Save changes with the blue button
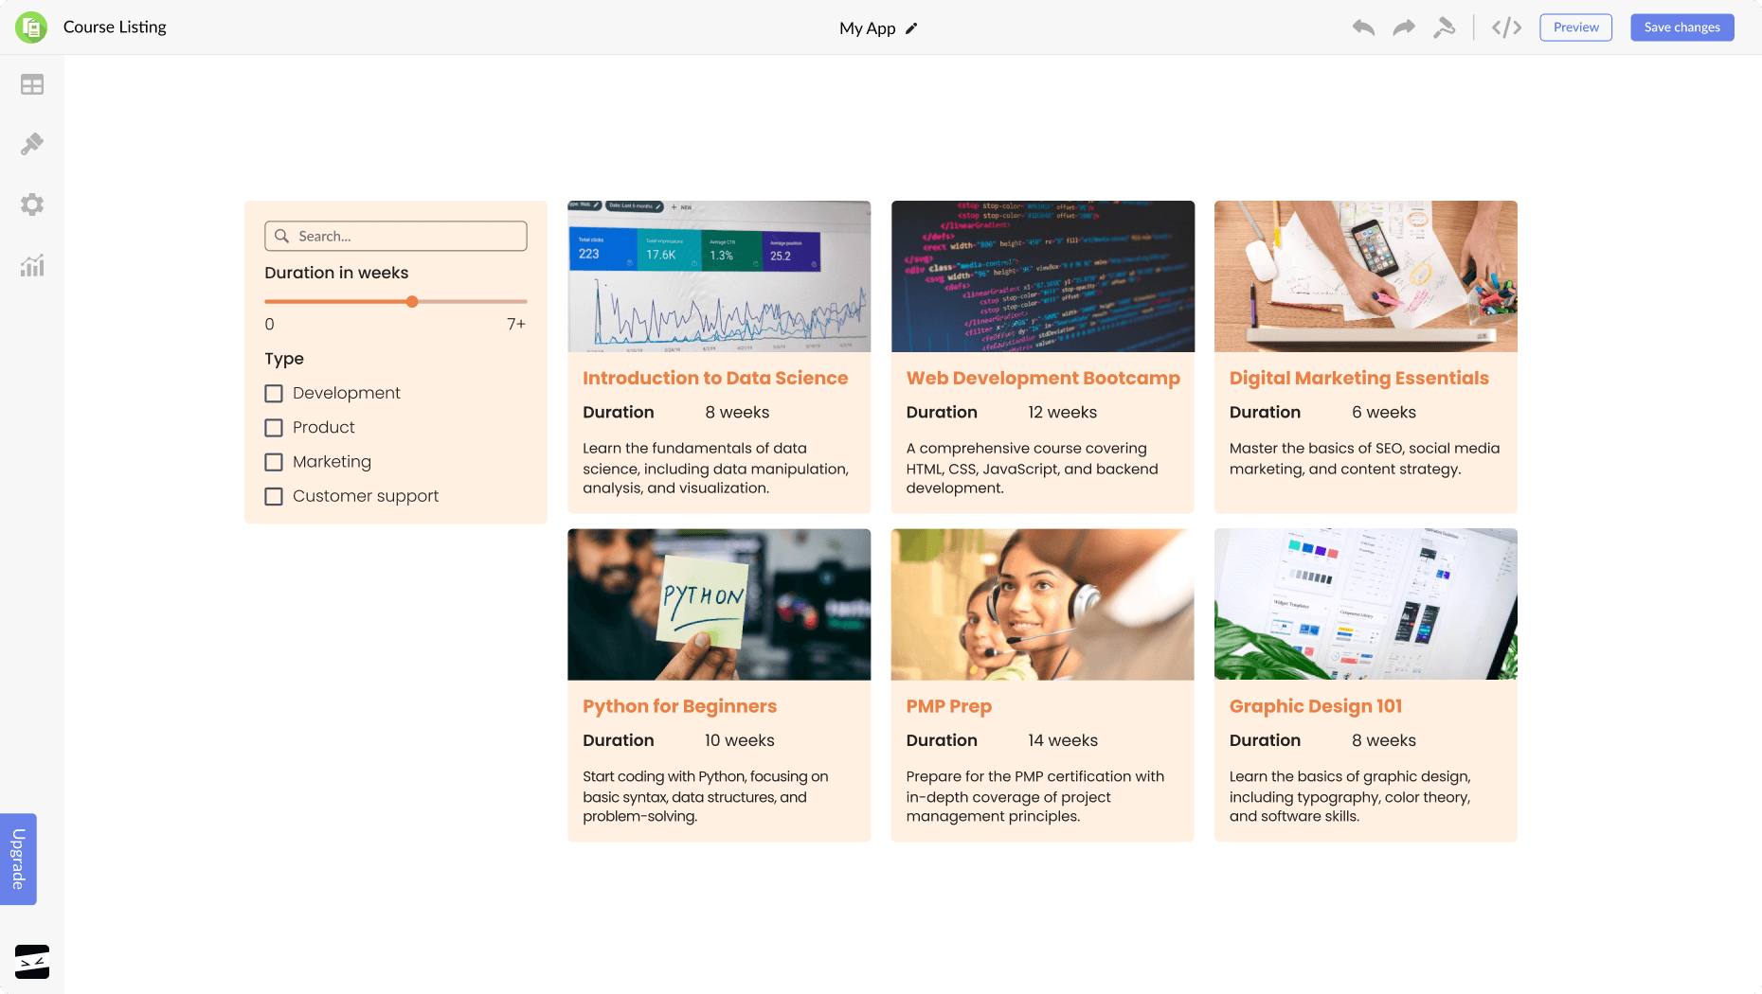 tap(1681, 27)
